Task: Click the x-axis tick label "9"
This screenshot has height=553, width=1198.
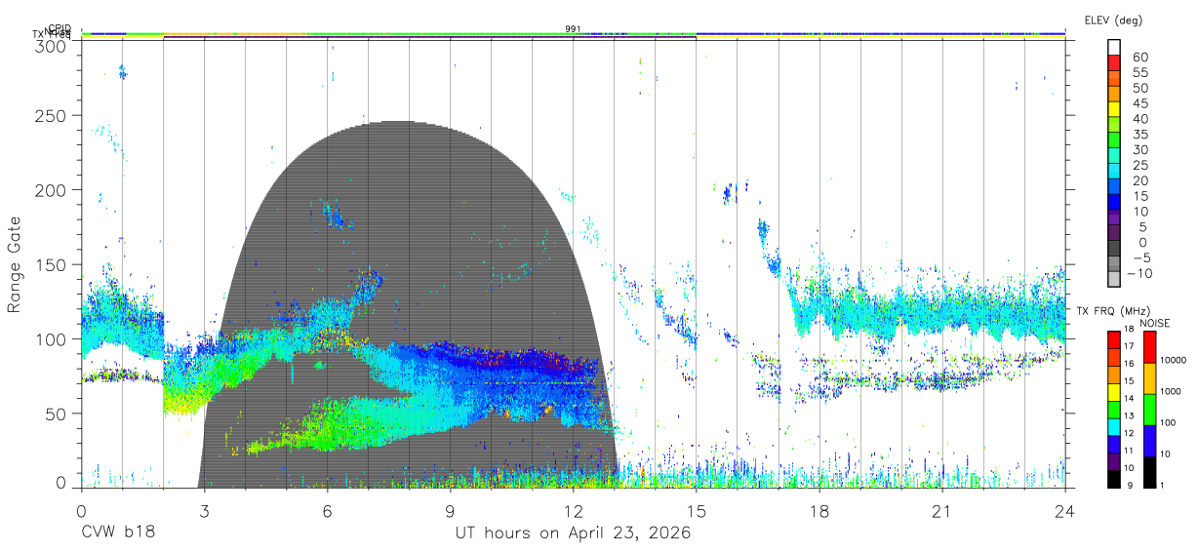Action: tap(450, 510)
